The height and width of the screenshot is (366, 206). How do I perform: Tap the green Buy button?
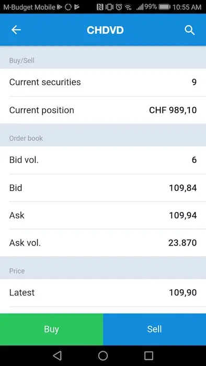click(51, 329)
